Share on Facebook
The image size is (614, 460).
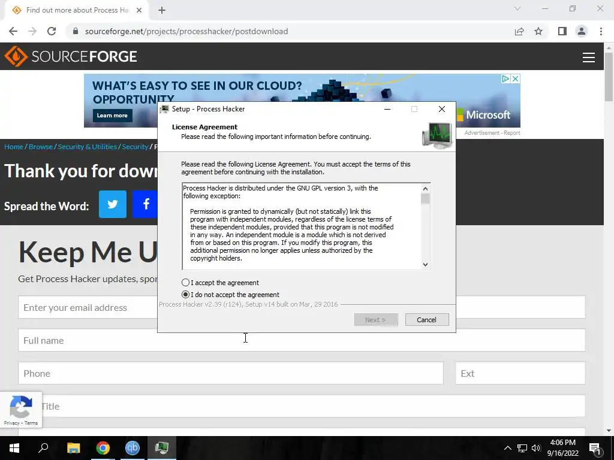click(145, 204)
